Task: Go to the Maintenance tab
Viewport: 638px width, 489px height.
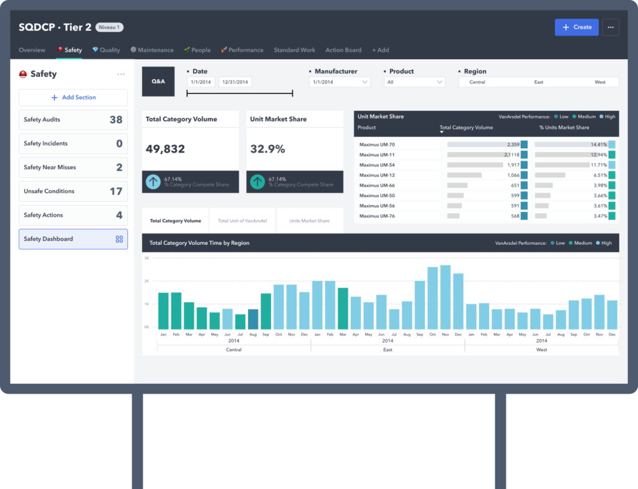Action: 152,50
